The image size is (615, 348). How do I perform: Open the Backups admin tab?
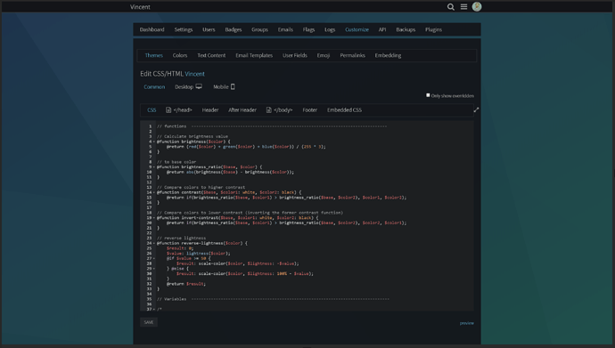click(406, 29)
